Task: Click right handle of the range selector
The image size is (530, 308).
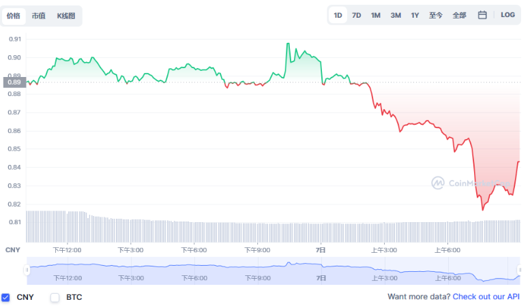Action: point(520,271)
